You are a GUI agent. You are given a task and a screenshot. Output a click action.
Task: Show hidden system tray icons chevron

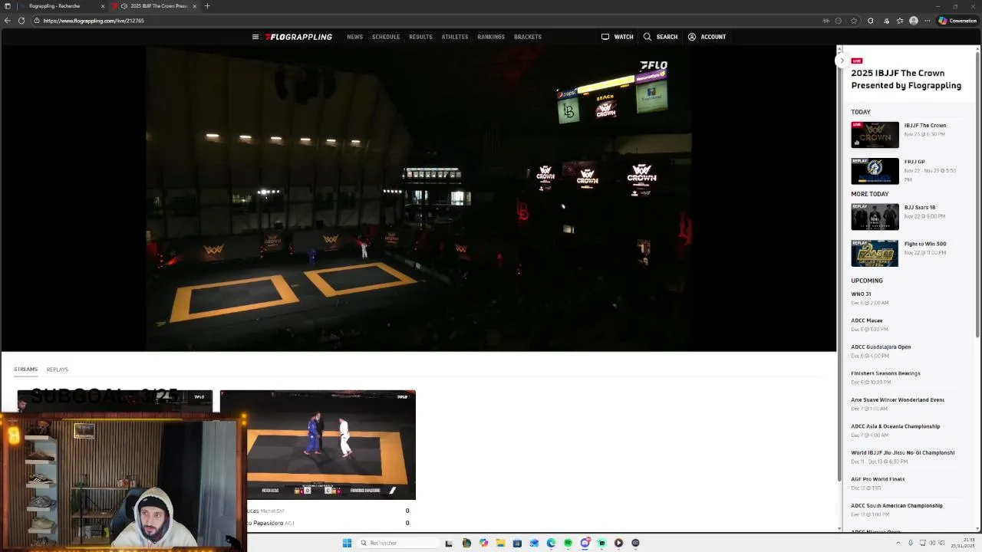click(x=898, y=543)
